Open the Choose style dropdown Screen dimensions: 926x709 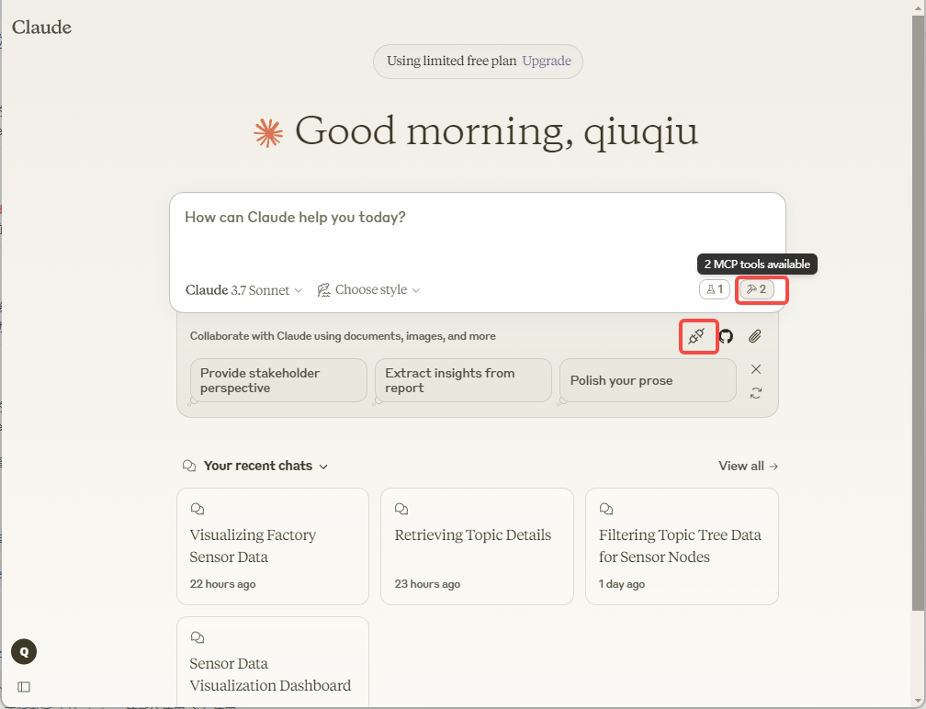tap(369, 290)
